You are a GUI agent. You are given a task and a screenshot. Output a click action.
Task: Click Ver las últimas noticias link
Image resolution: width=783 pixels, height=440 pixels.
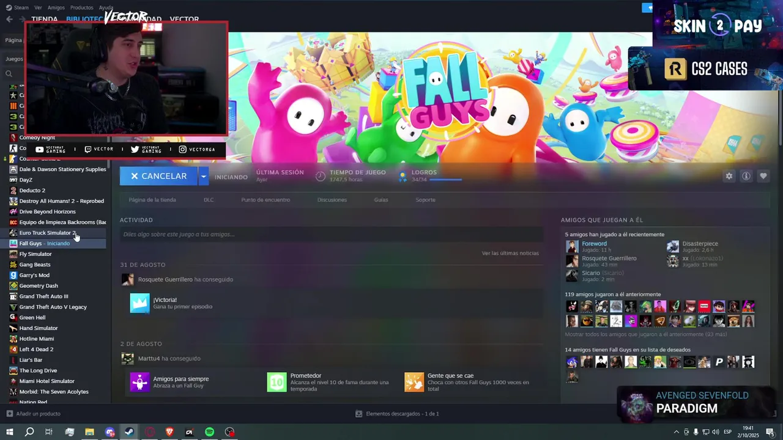click(x=510, y=253)
